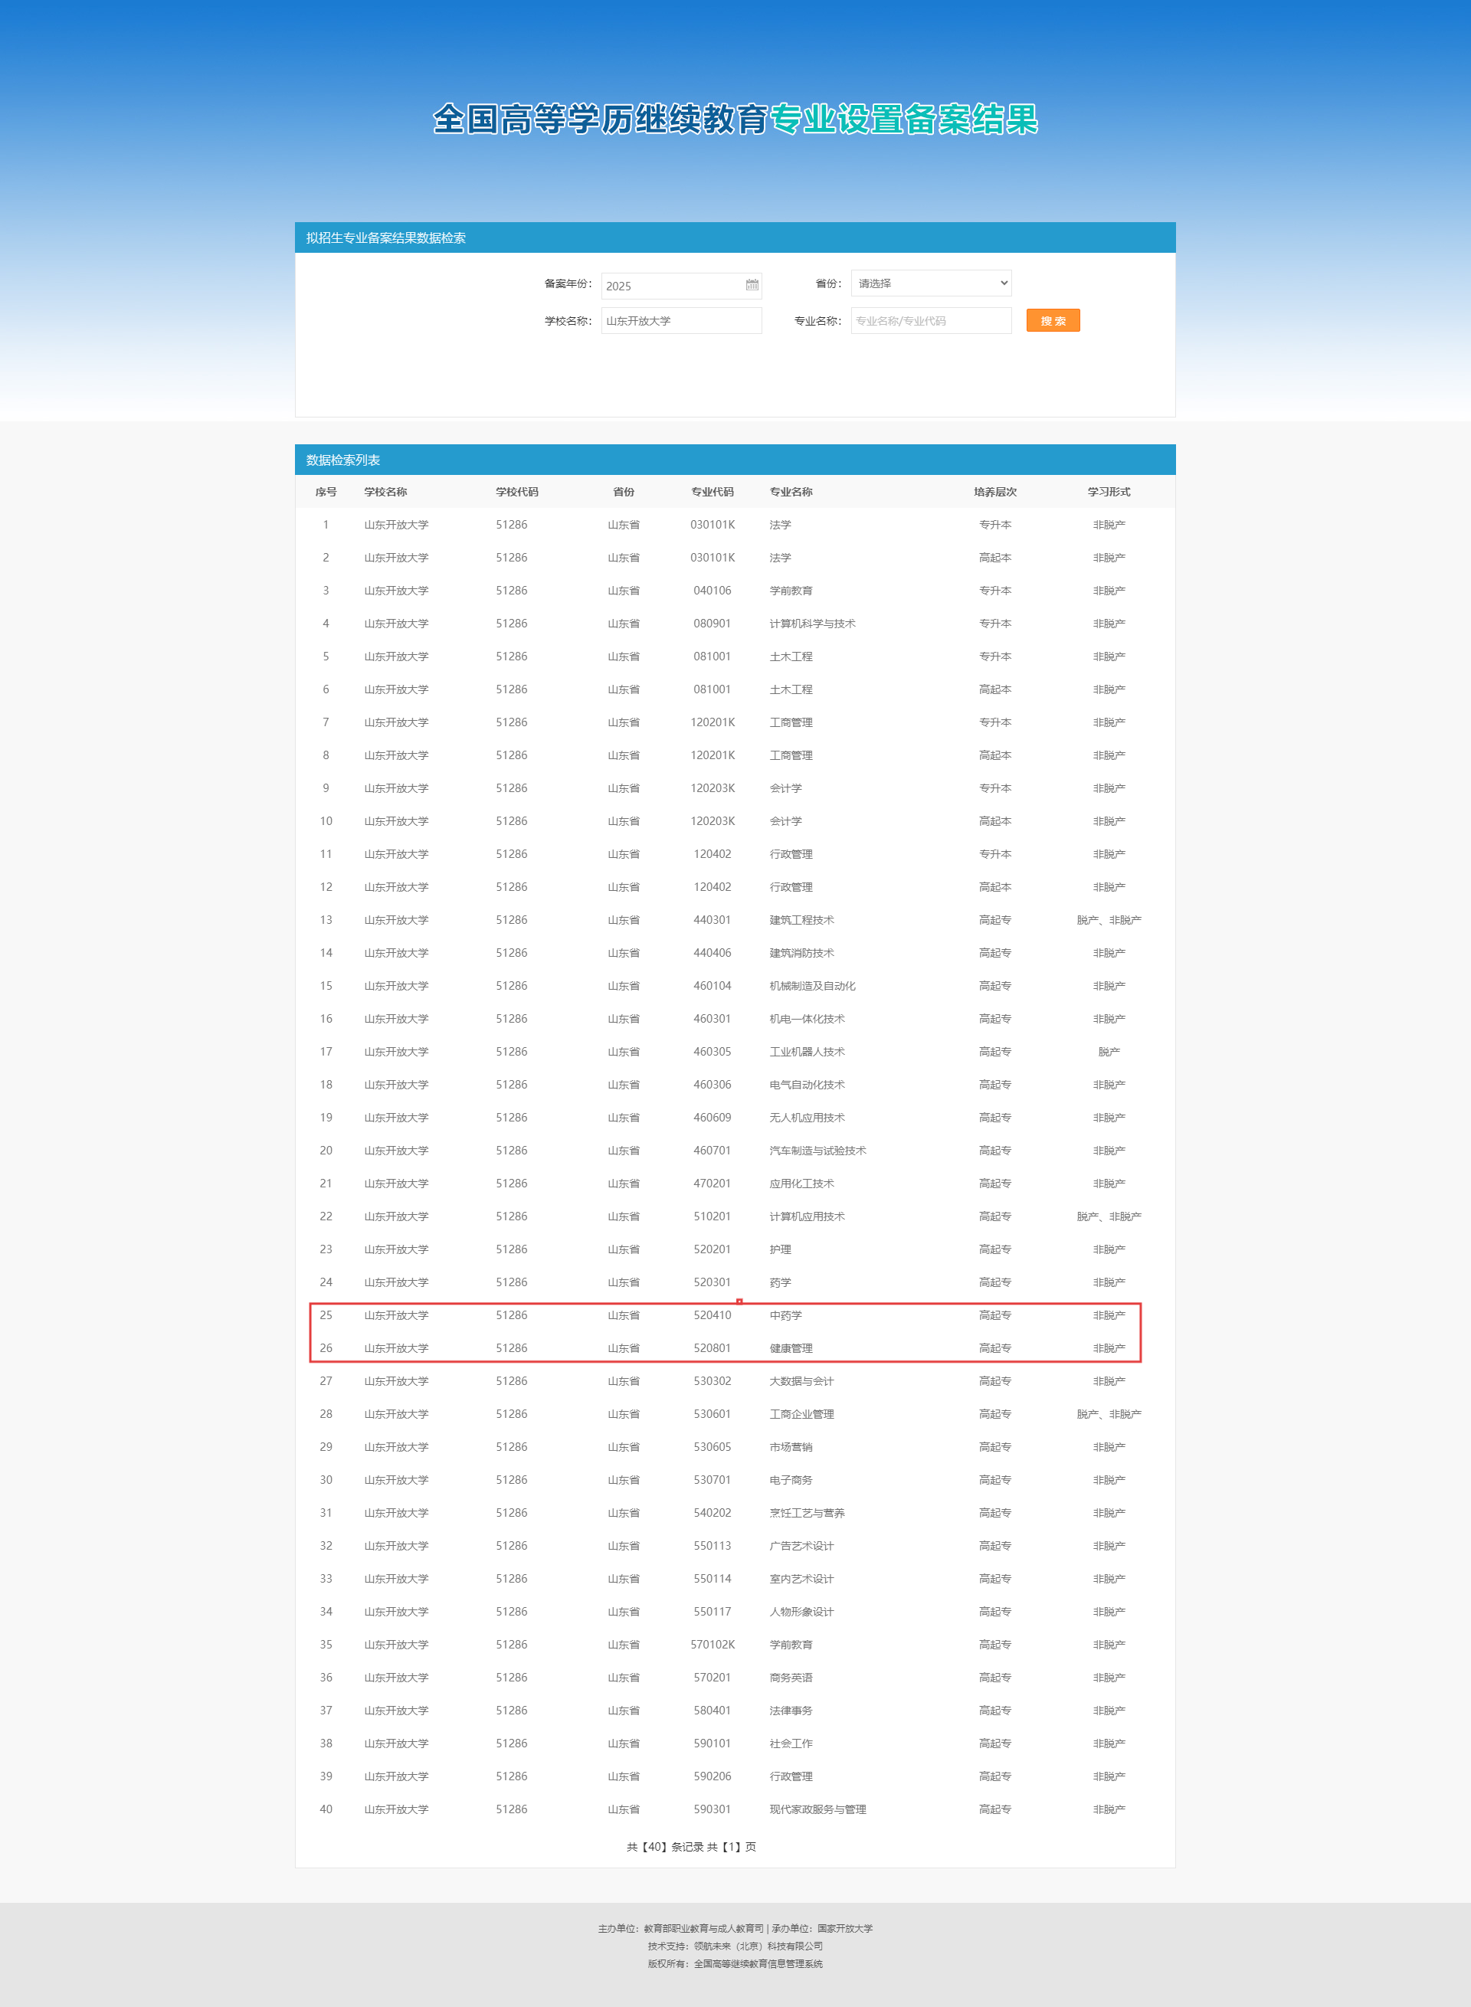The image size is (1471, 2007).
Task: Click the 备案年份 input showing 2025
Action: pyautogui.click(x=681, y=286)
